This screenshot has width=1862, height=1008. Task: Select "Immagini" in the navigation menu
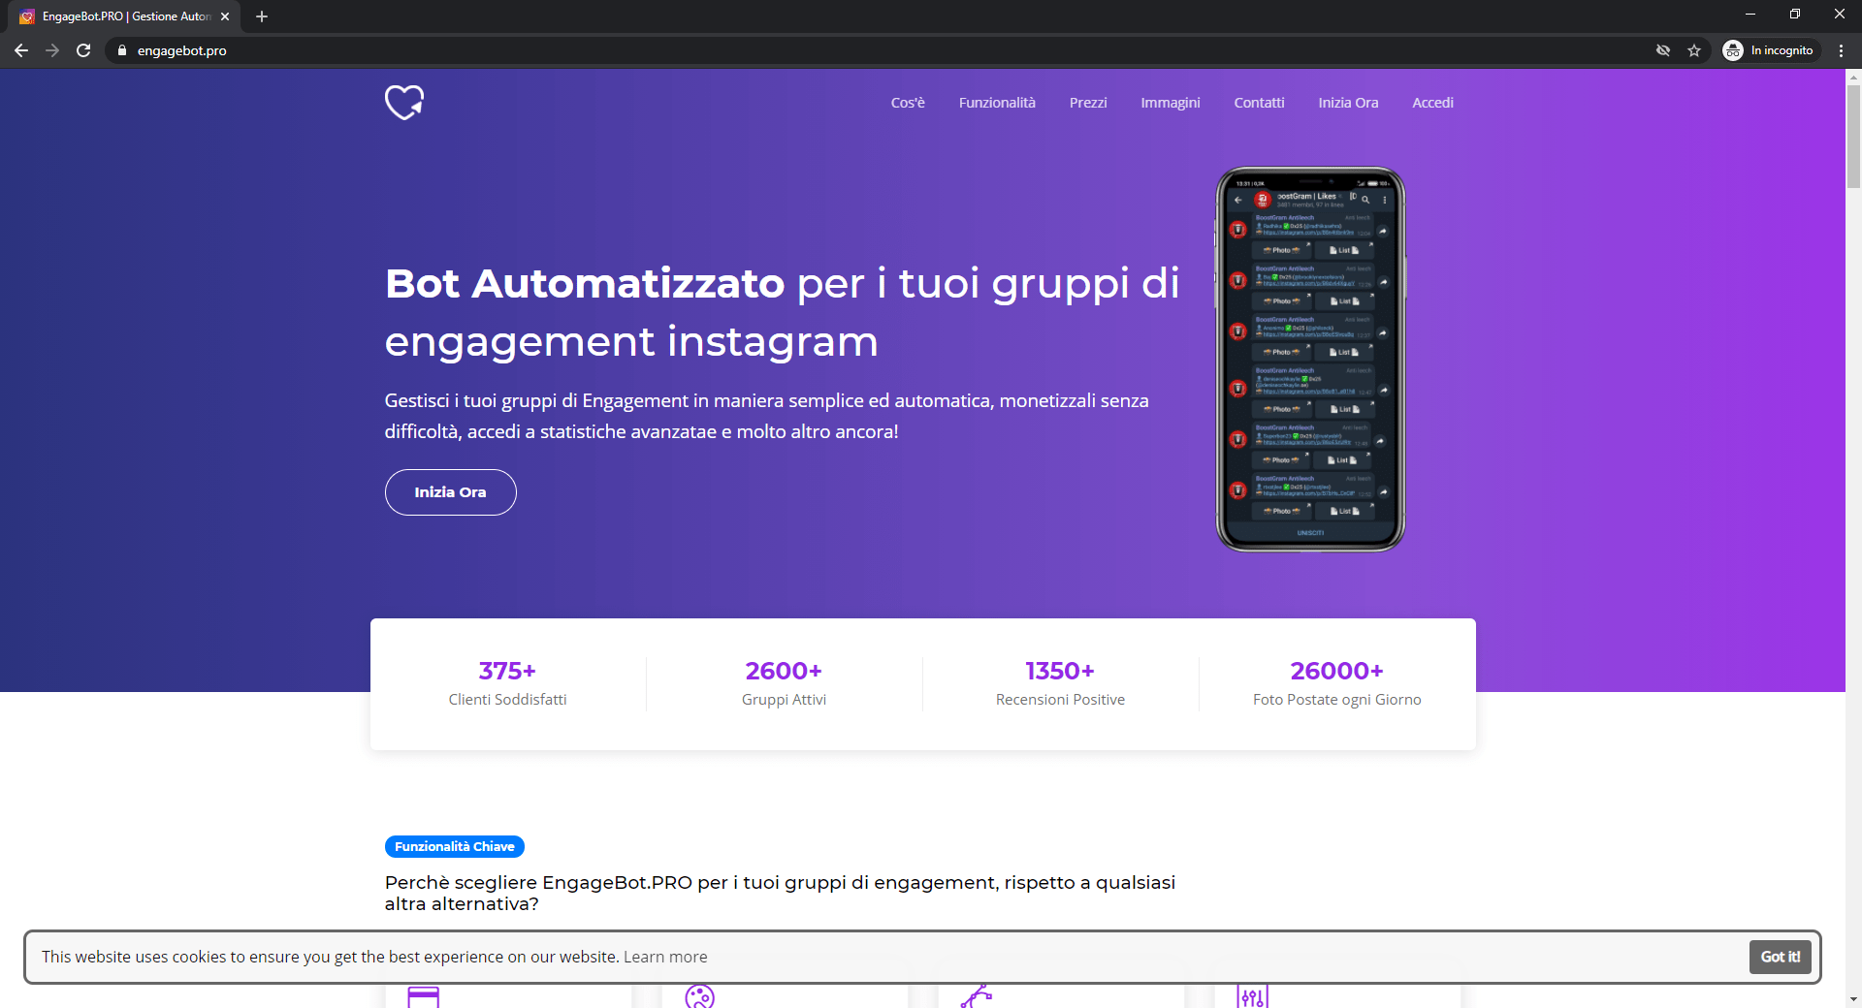point(1170,103)
